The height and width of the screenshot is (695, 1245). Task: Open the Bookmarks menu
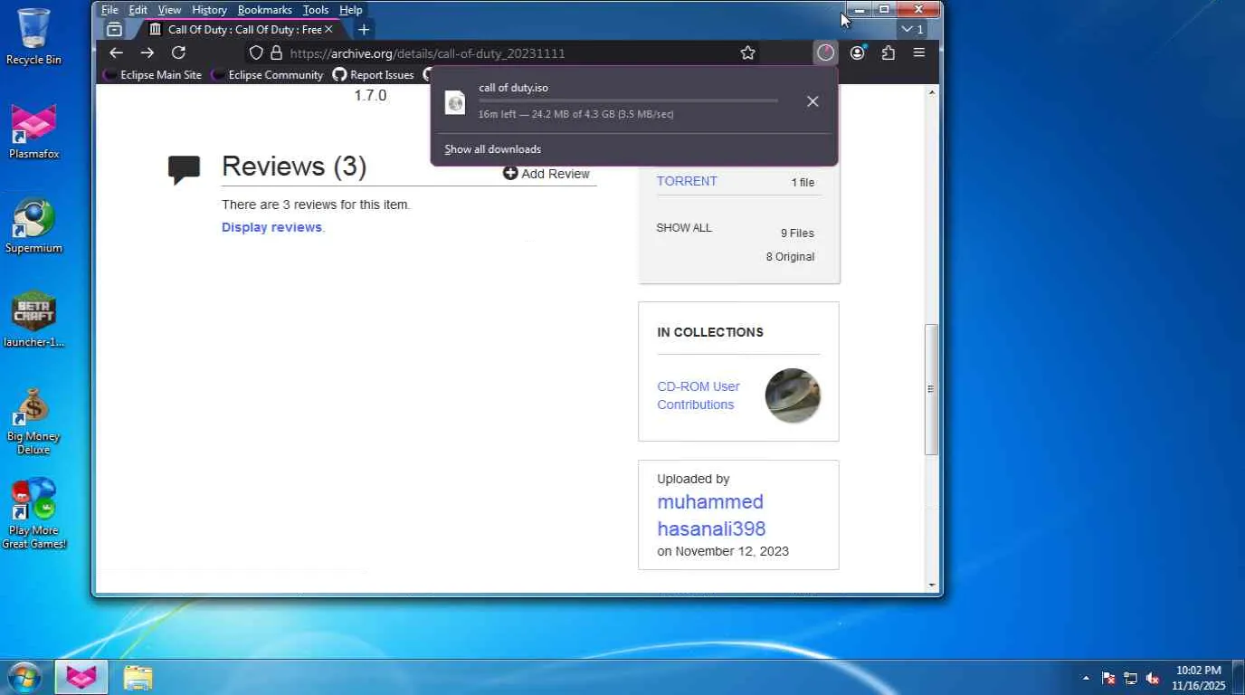click(265, 10)
